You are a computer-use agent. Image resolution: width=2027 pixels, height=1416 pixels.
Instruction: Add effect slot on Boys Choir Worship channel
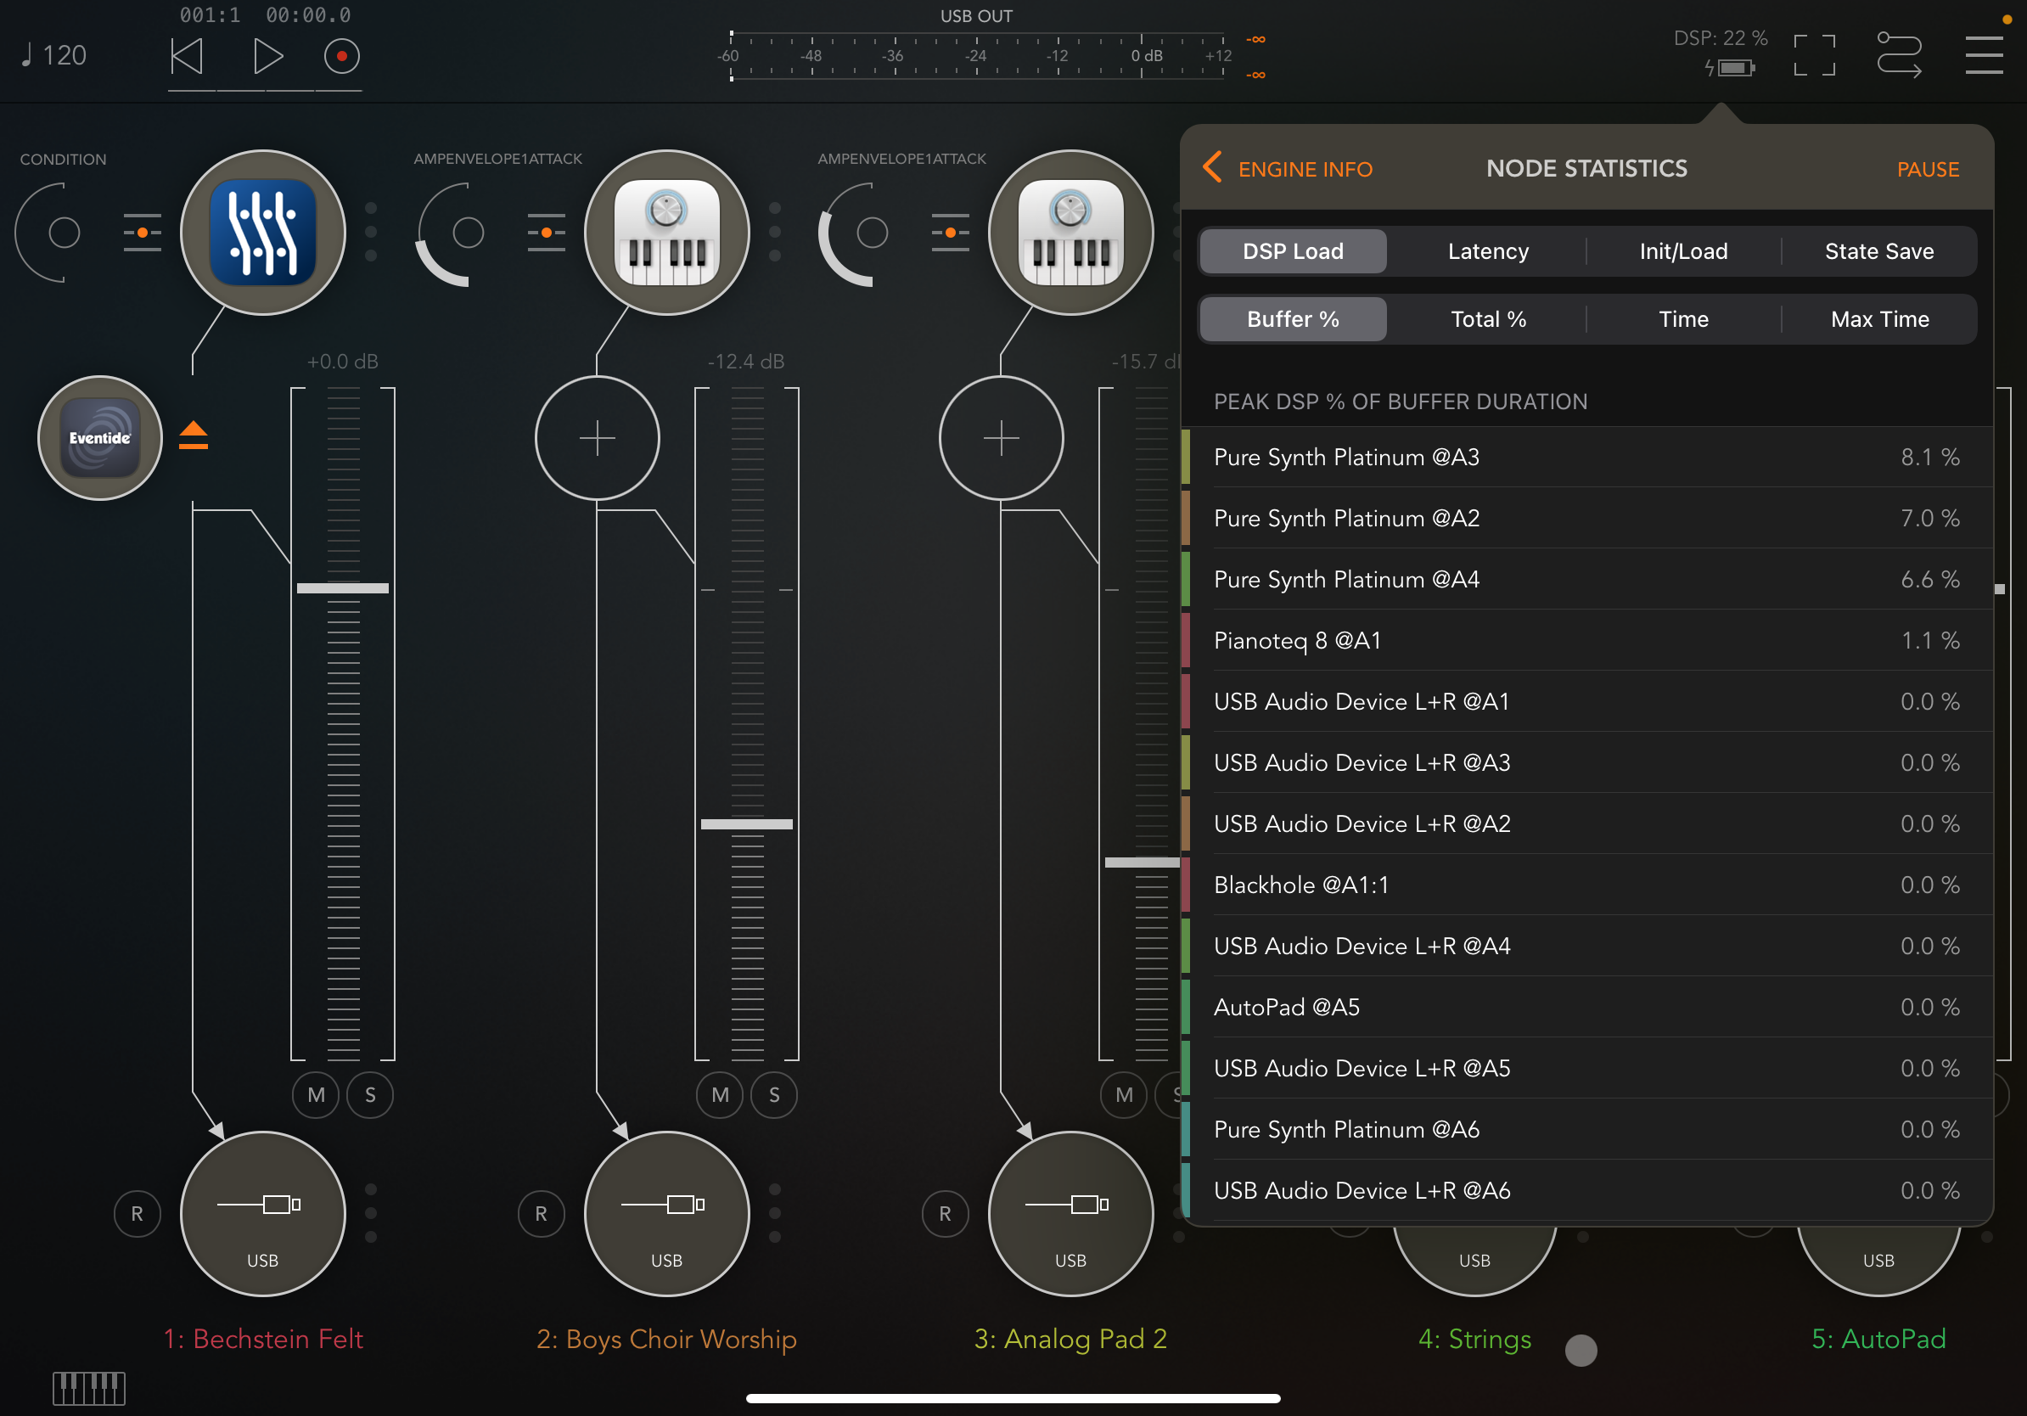click(x=597, y=438)
